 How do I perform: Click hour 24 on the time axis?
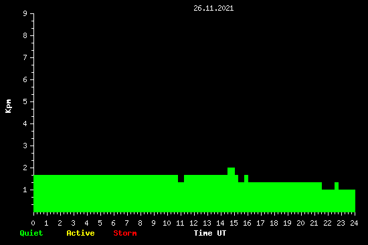pos(354,223)
